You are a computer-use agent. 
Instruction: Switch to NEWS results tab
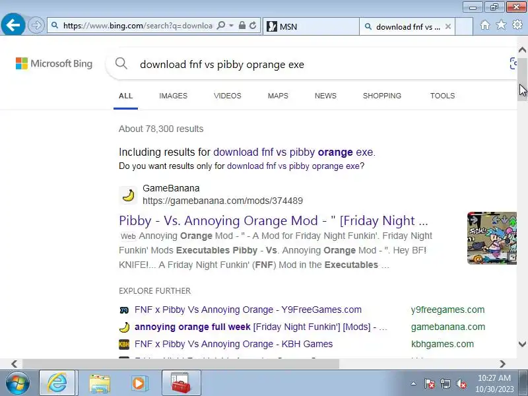[325, 96]
